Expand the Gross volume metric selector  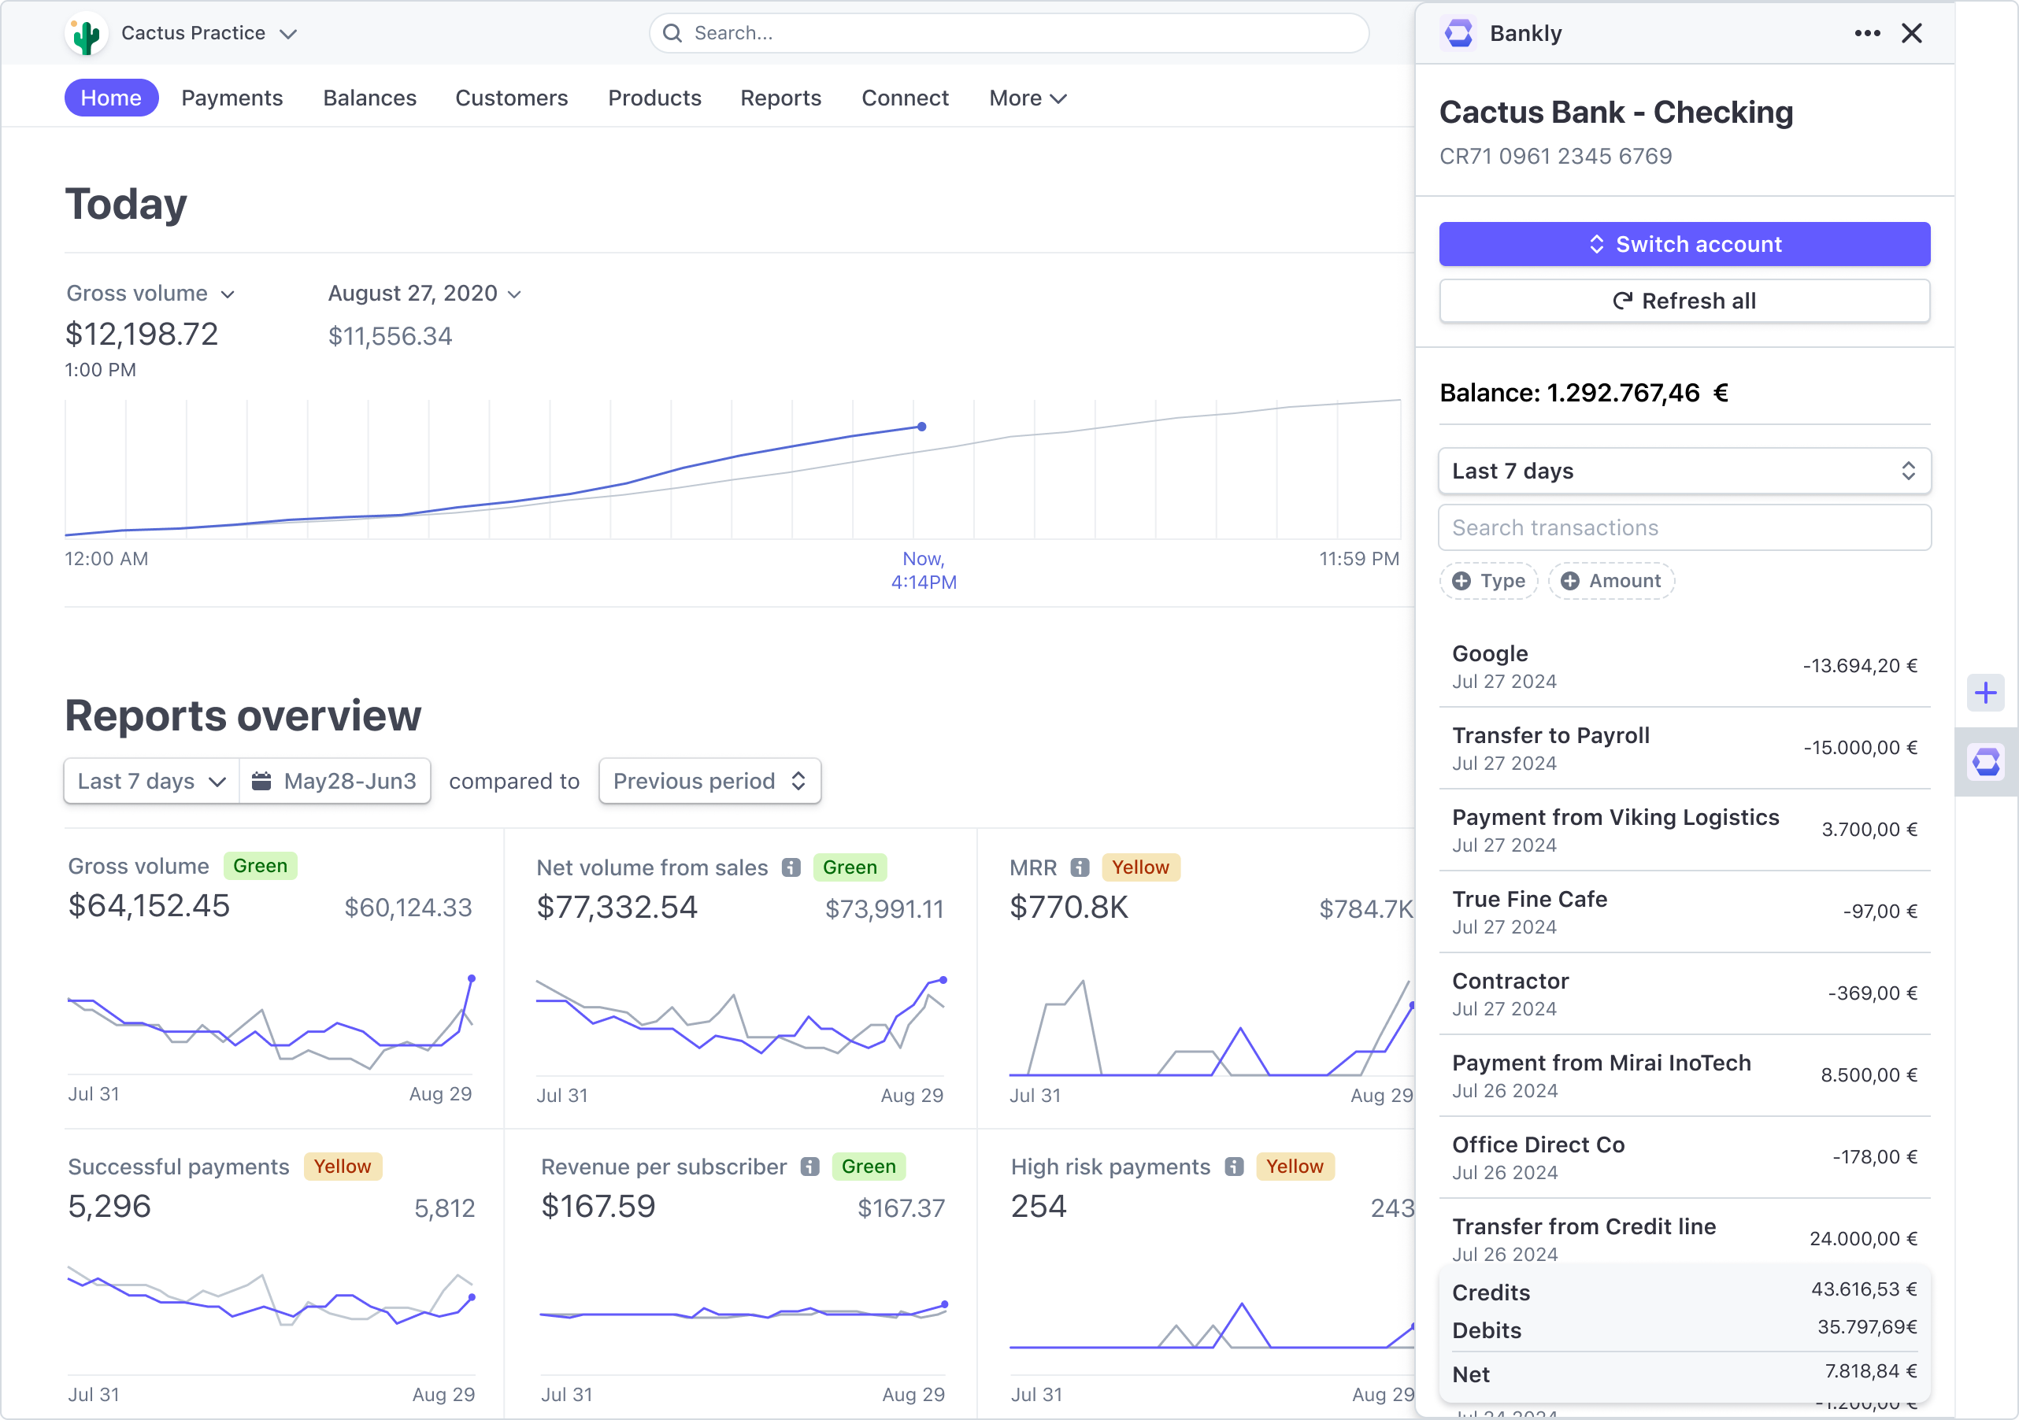click(228, 293)
